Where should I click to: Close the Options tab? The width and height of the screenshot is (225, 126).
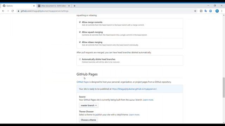34,6
